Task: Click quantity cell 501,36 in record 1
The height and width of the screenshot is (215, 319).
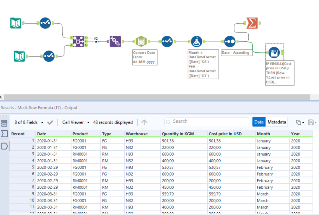Action: point(184,141)
